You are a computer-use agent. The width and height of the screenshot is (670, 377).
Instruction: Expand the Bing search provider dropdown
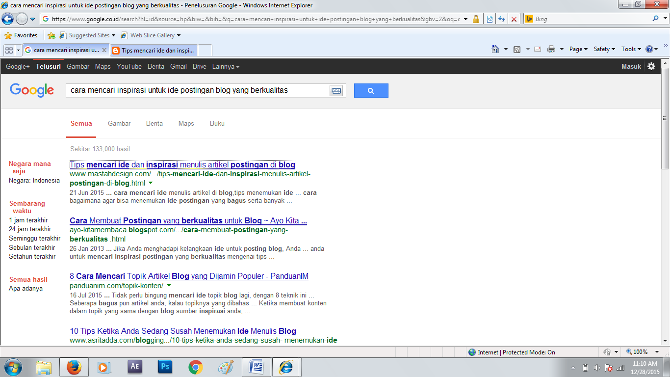click(x=666, y=19)
